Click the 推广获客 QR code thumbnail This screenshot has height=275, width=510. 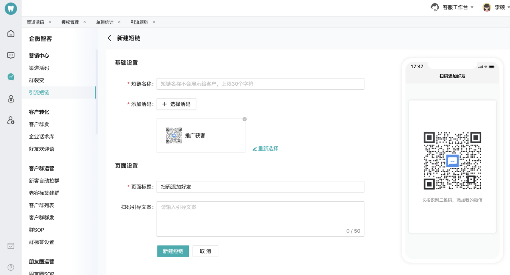(174, 136)
